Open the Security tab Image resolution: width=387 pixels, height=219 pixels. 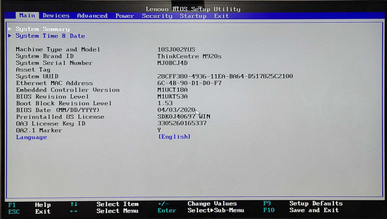[x=157, y=16]
